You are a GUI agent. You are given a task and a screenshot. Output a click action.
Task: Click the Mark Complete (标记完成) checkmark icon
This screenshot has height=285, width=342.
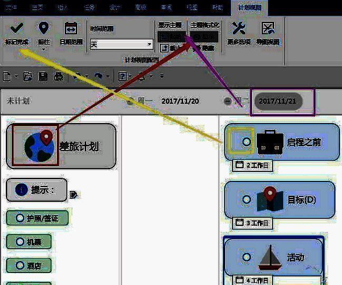[x=17, y=28]
